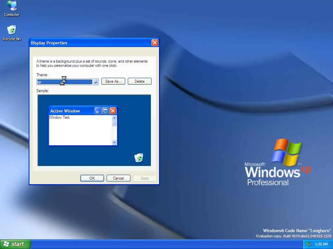Click the "Sample:" label
This screenshot has width=333, height=249.
pos(43,91)
